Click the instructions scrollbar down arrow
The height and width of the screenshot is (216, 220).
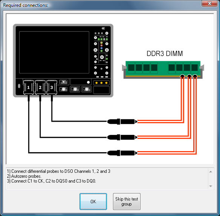[211, 186]
